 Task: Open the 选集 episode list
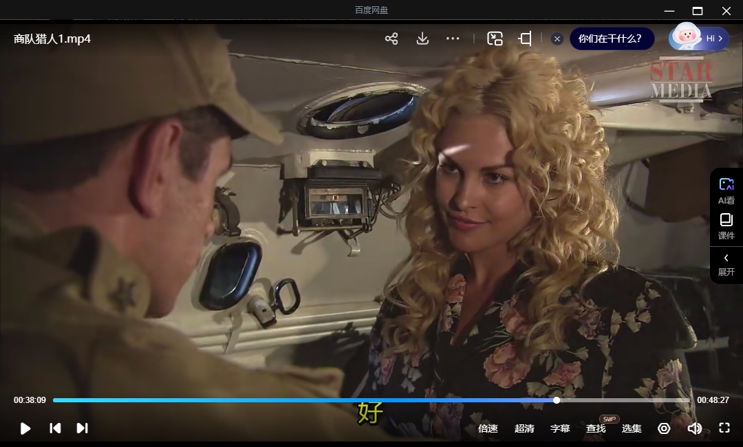[x=632, y=428]
